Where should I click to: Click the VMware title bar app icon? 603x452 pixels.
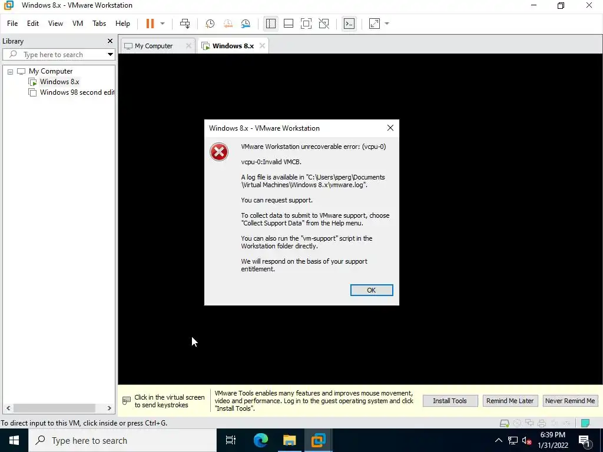coord(8,5)
